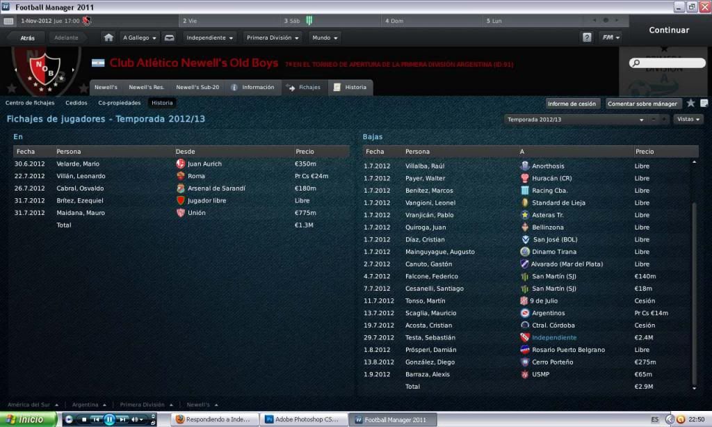Open the Mundo dropdown menu
Image resolution: width=712 pixels, height=427 pixels.
(325, 38)
